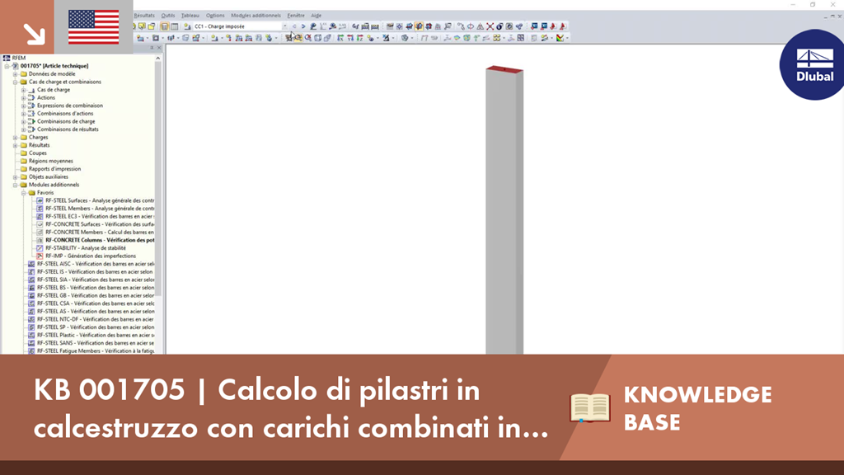
Task: Close the project navigator panel
Action: tap(159, 47)
